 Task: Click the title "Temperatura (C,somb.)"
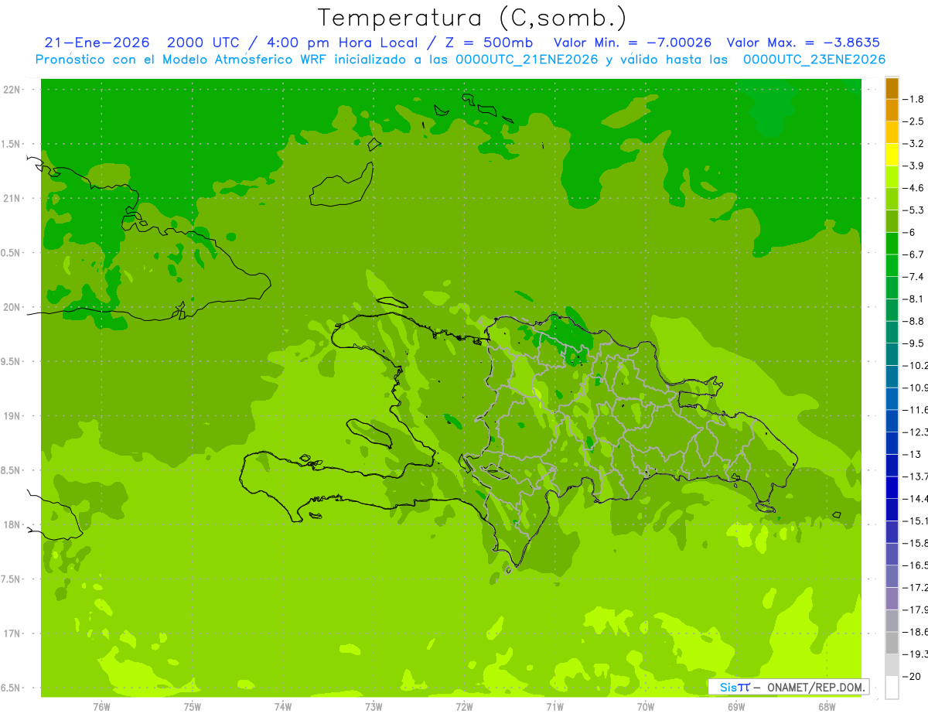coord(473,18)
